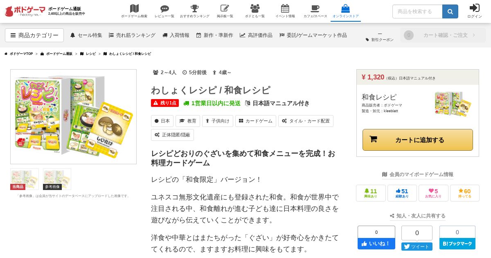Click the 日本語マニュアル付き label

pos(277,103)
